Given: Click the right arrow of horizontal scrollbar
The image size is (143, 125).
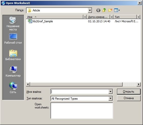Looking at the screenshot, I should pyautogui.click(x=139, y=84).
